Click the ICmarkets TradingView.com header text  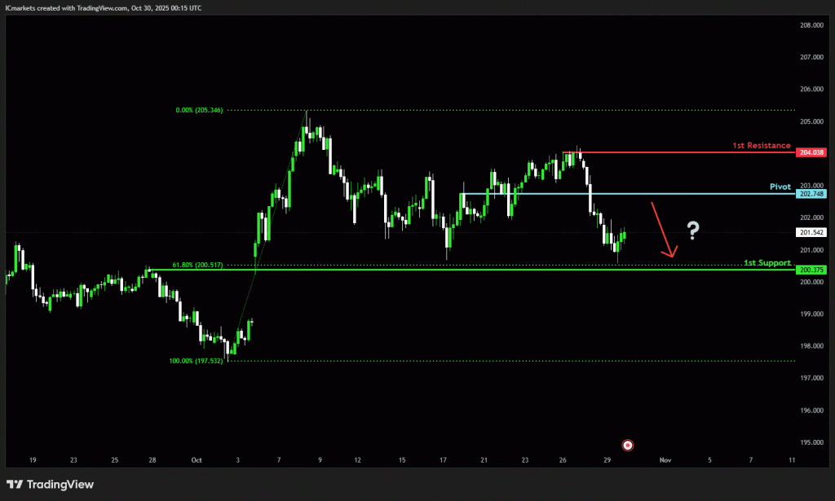[x=104, y=7]
